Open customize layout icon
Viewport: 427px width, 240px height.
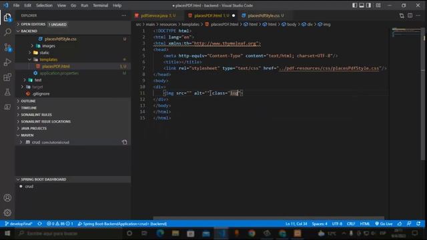pyautogui.click(x=378, y=5)
